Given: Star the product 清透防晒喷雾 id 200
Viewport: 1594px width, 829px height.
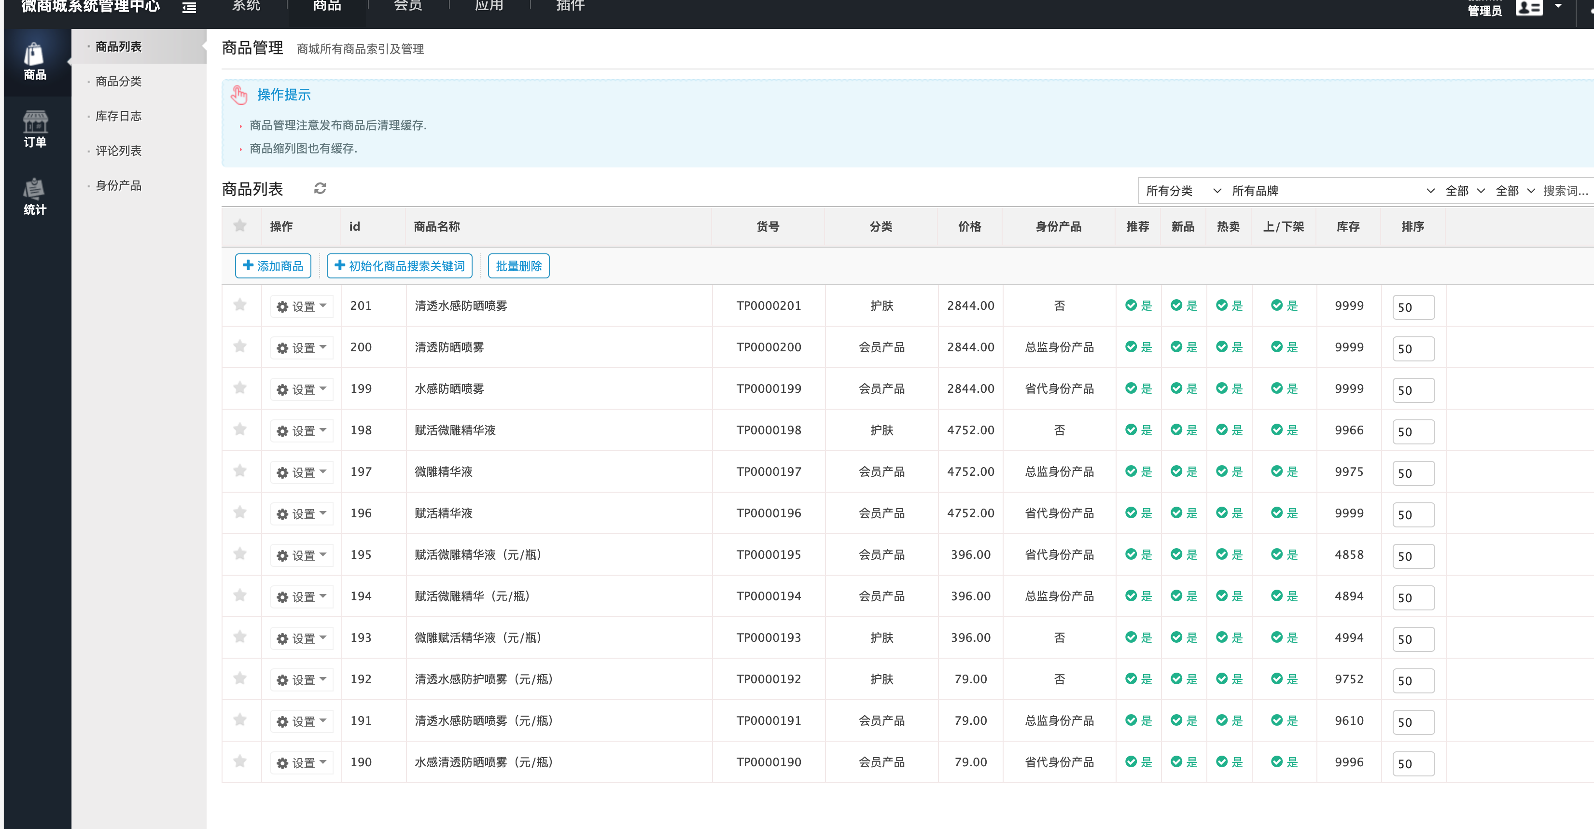Looking at the screenshot, I should [240, 346].
